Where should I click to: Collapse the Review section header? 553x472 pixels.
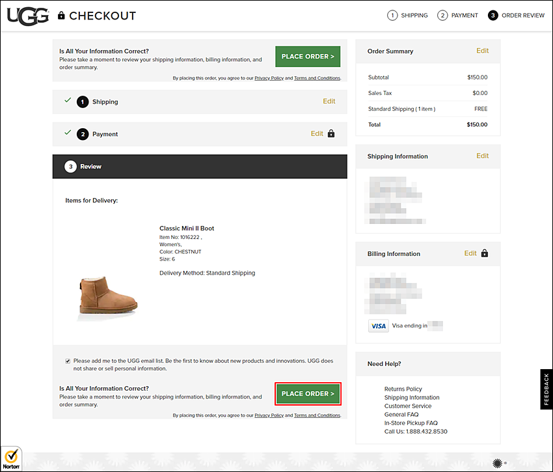pos(200,166)
